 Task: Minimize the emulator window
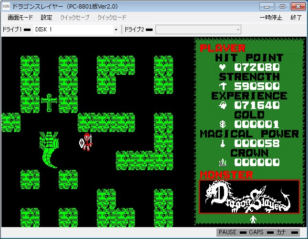tap(267, 7)
